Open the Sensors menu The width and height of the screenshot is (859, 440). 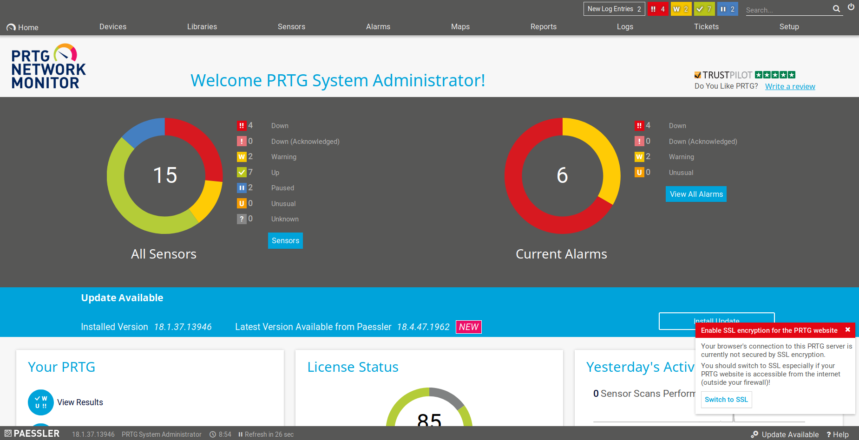click(291, 27)
